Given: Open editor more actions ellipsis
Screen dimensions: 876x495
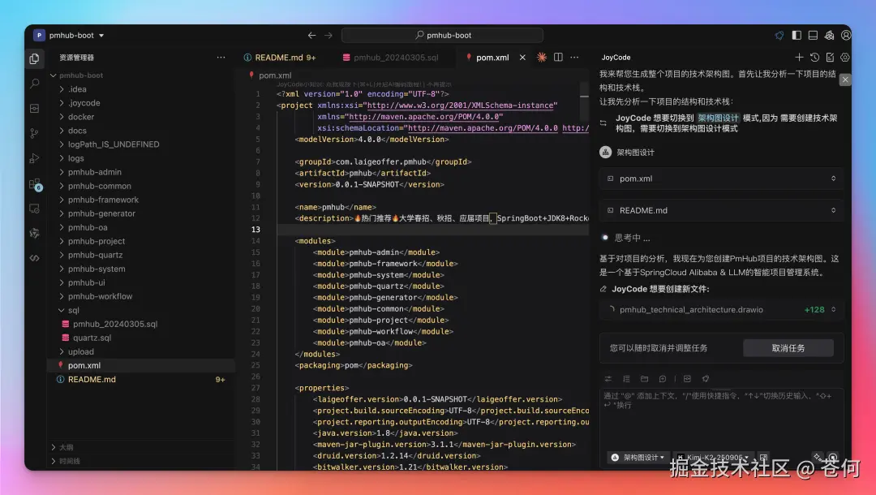Looking at the screenshot, I should pyautogui.click(x=574, y=58).
